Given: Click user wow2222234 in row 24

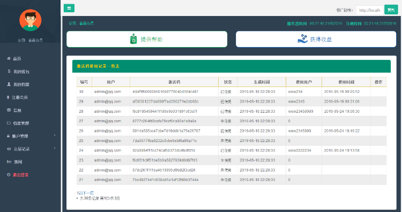Looking at the screenshot, I should pos(300,150).
